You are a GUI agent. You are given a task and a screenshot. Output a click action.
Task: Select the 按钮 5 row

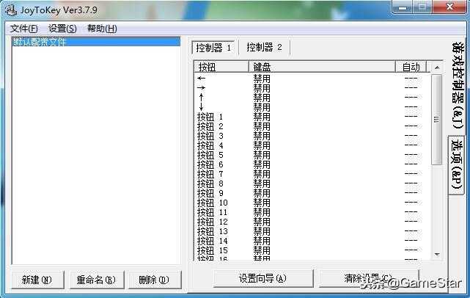point(312,155)
